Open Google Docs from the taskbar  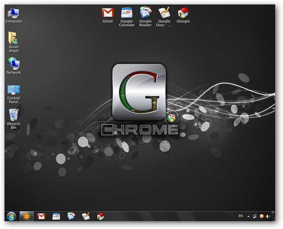tap(86, 216)
